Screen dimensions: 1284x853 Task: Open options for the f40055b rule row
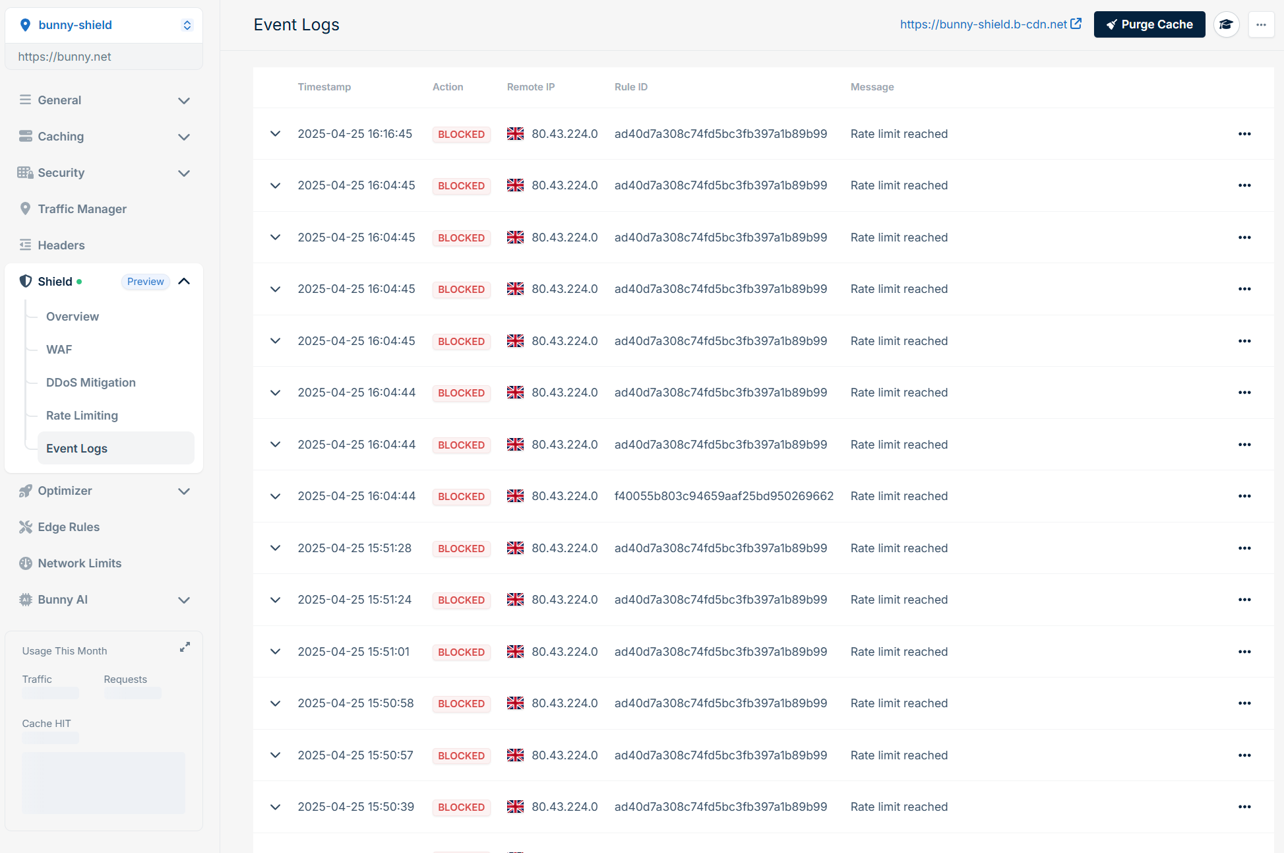1244,496
